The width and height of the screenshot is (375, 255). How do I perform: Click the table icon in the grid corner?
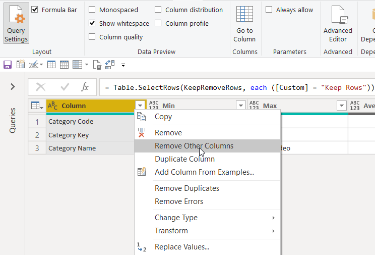click(x=37, y=106)
